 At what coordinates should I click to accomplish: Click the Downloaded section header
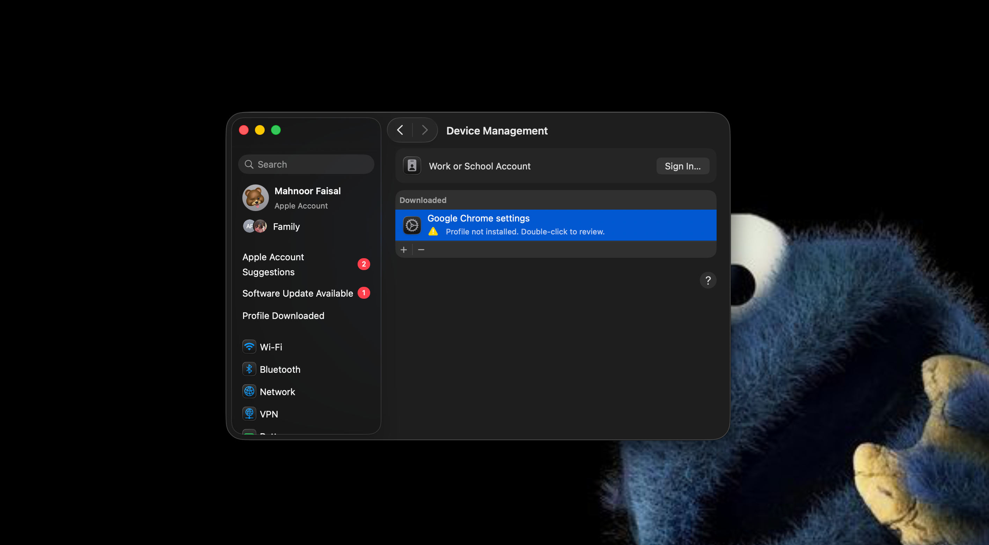(x=423, y=200)
